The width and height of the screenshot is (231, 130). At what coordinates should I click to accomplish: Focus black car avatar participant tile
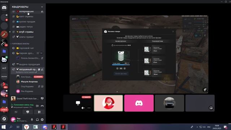(169, 103)
